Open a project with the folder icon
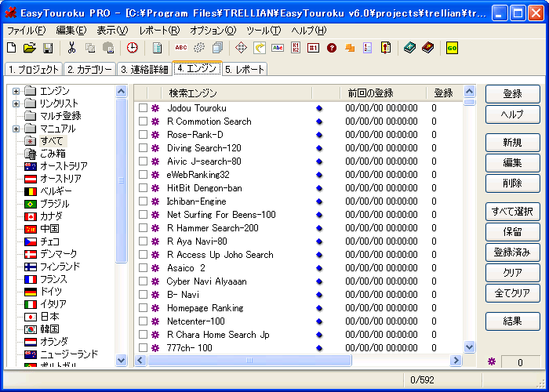549x392 pixels. pyautogui.click(x=30, y=48)
